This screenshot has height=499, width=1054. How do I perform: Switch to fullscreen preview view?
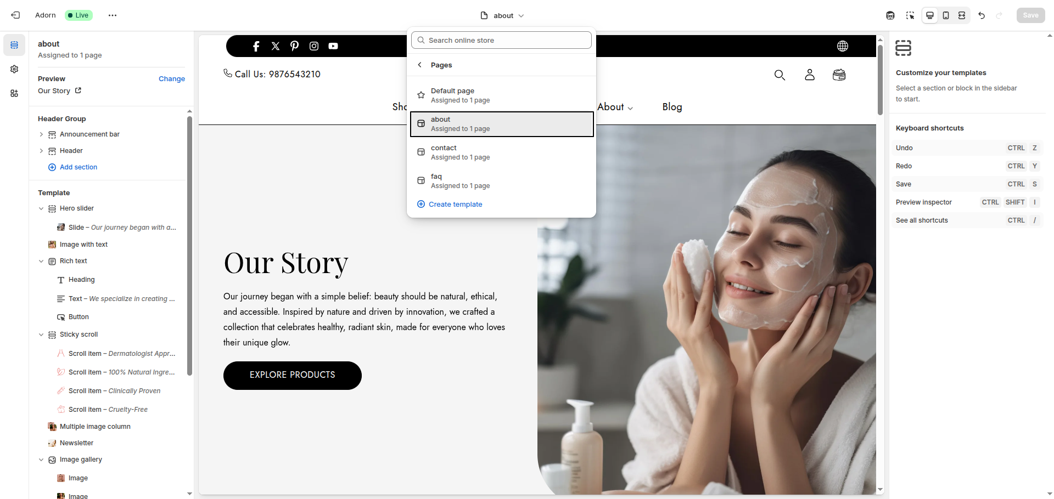962,15
